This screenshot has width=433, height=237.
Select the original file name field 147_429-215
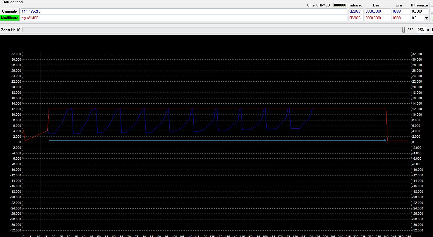(183, 11)
